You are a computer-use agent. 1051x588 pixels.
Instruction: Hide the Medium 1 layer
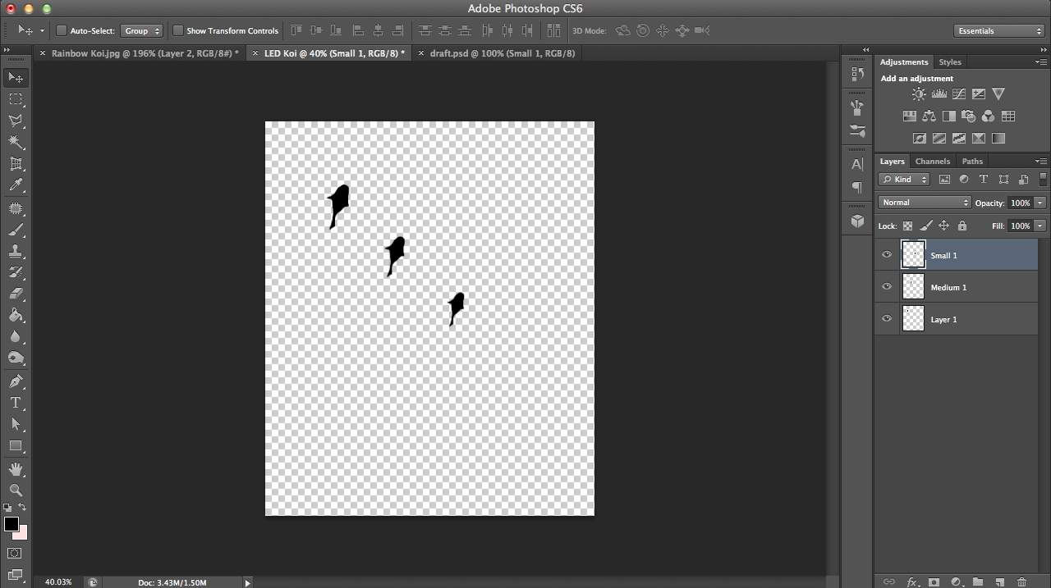pos(887,286)
